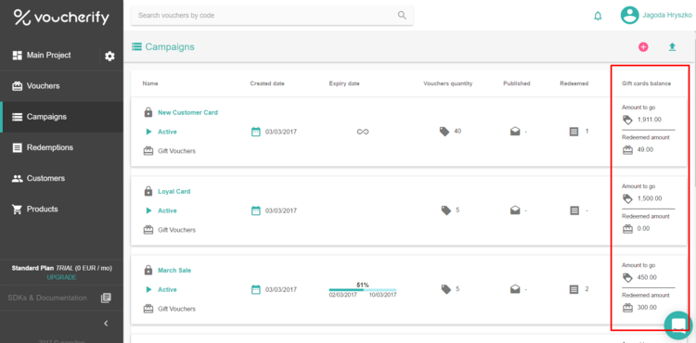The height and width of the screenshot is (343, 696).
Task: Open the user avatar icon
Action: [x=629, y=15]
